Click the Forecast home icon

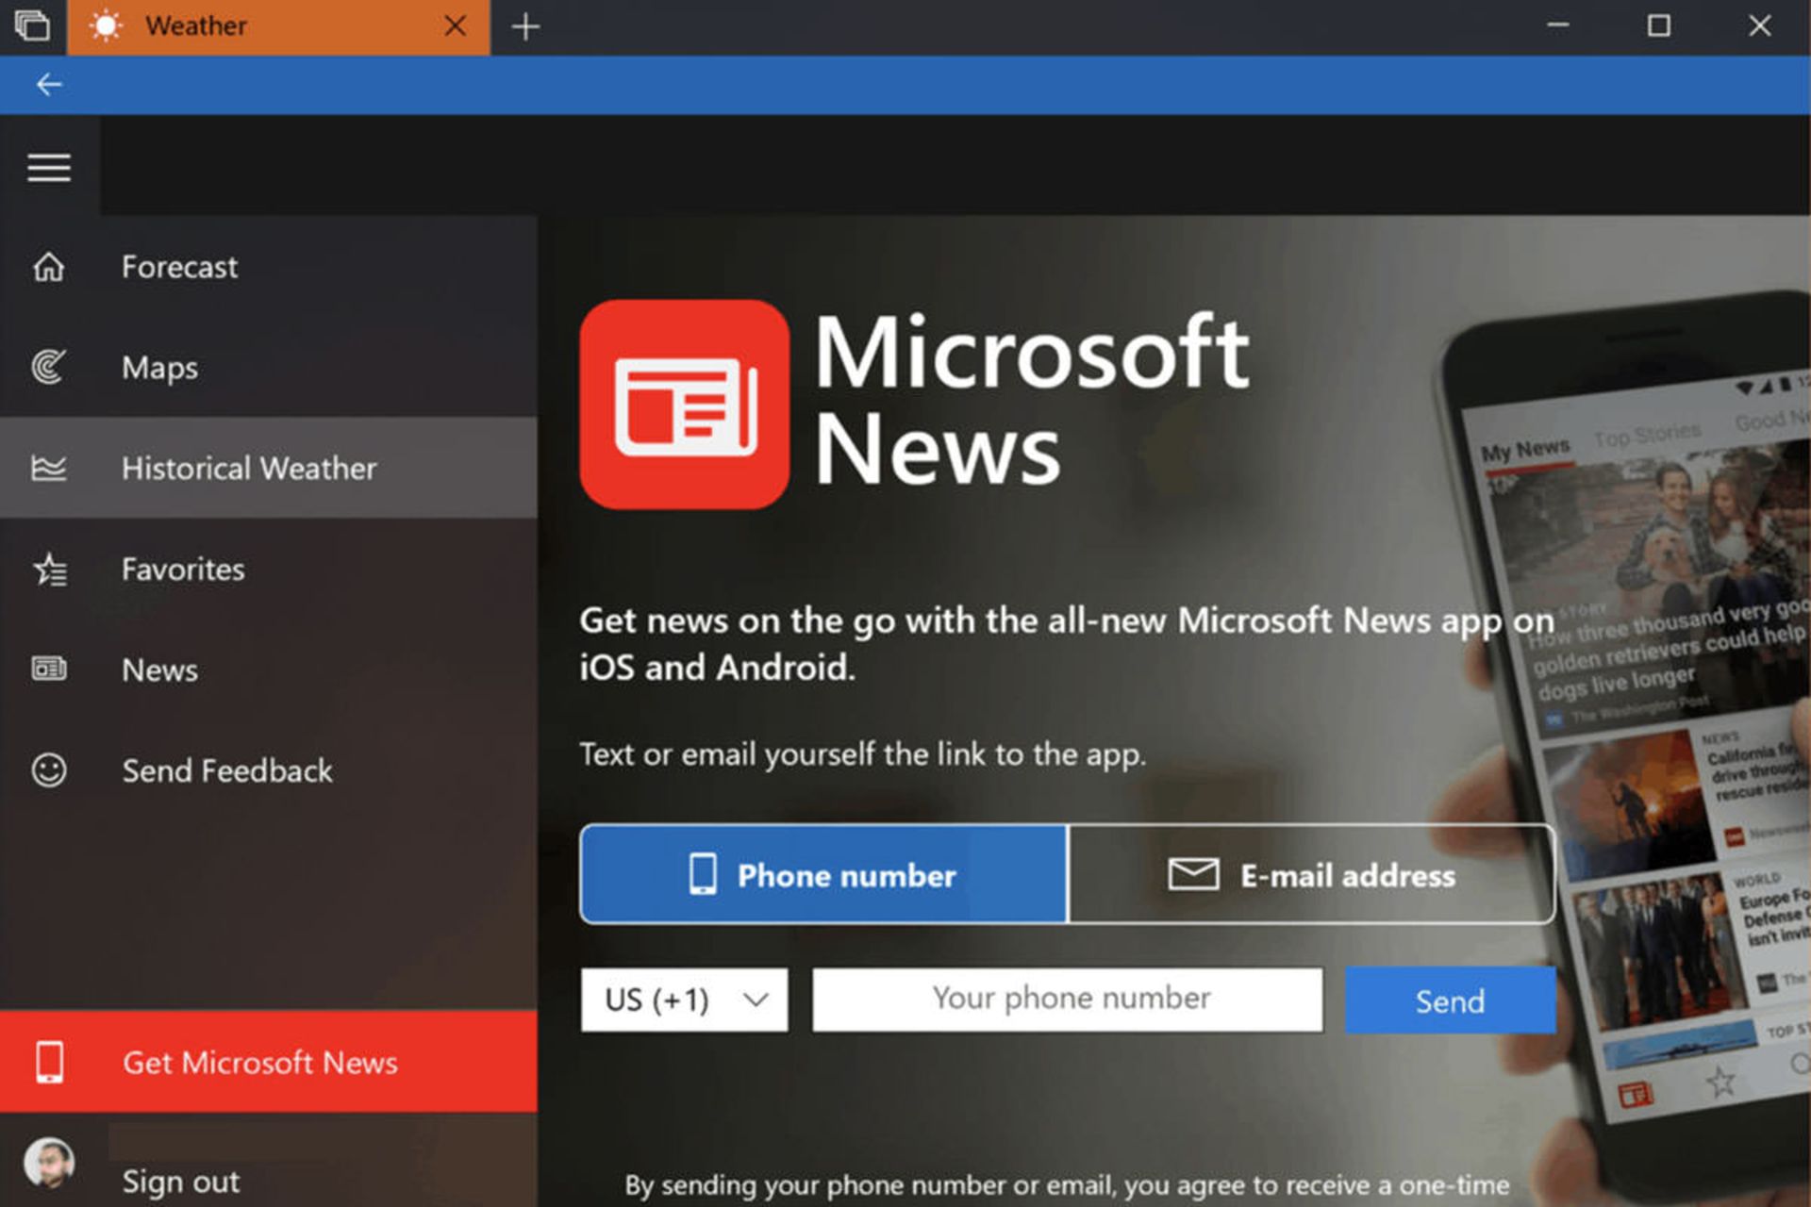pyautogui.click(x=49, y=267)
